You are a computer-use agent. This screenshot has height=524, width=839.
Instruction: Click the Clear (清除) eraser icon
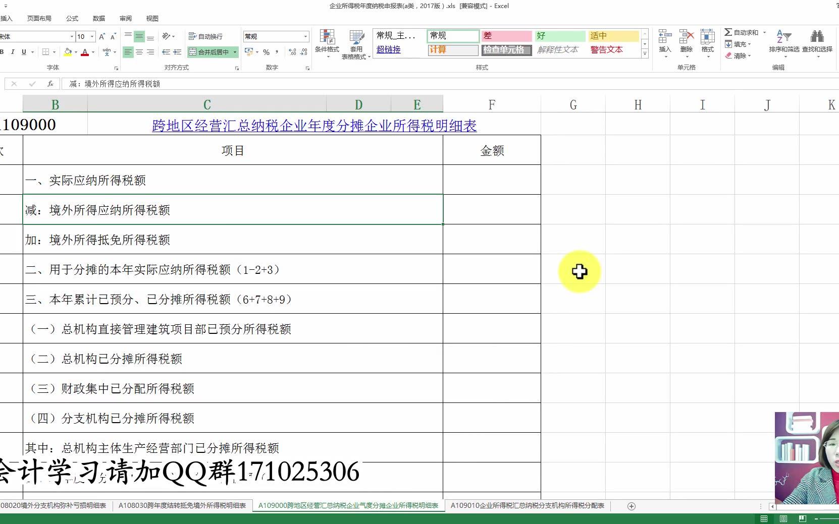[728, 55]
